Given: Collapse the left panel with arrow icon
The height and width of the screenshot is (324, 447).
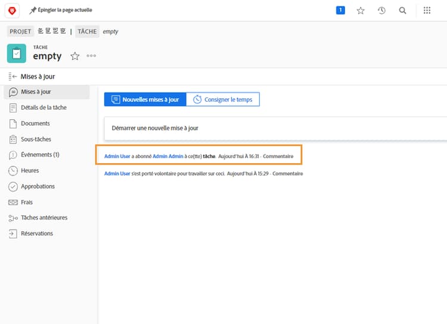Looking at the screenshot, I should (x=13, y=76).
